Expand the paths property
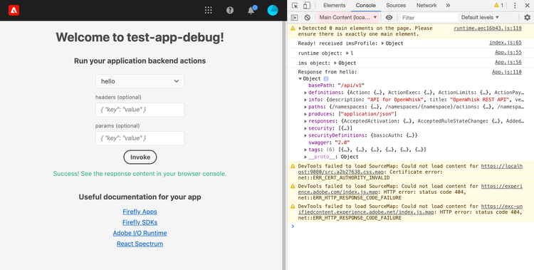The width and height of the screenshot is (534, 270). (305, 107)
